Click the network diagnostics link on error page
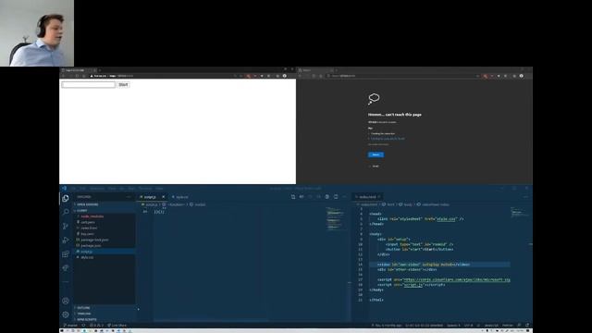The width and height of the screenshot is (592, 333). coord(388,139)
